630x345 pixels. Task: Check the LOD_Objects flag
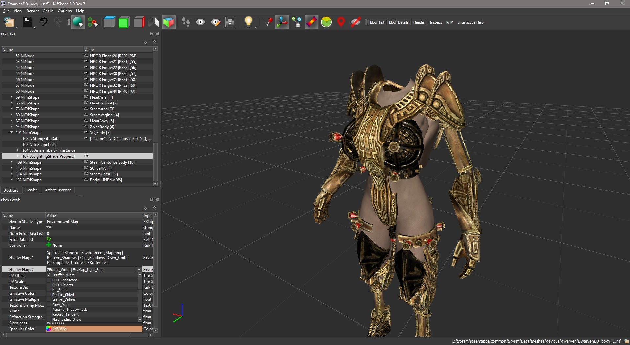[x=49, y=285]
